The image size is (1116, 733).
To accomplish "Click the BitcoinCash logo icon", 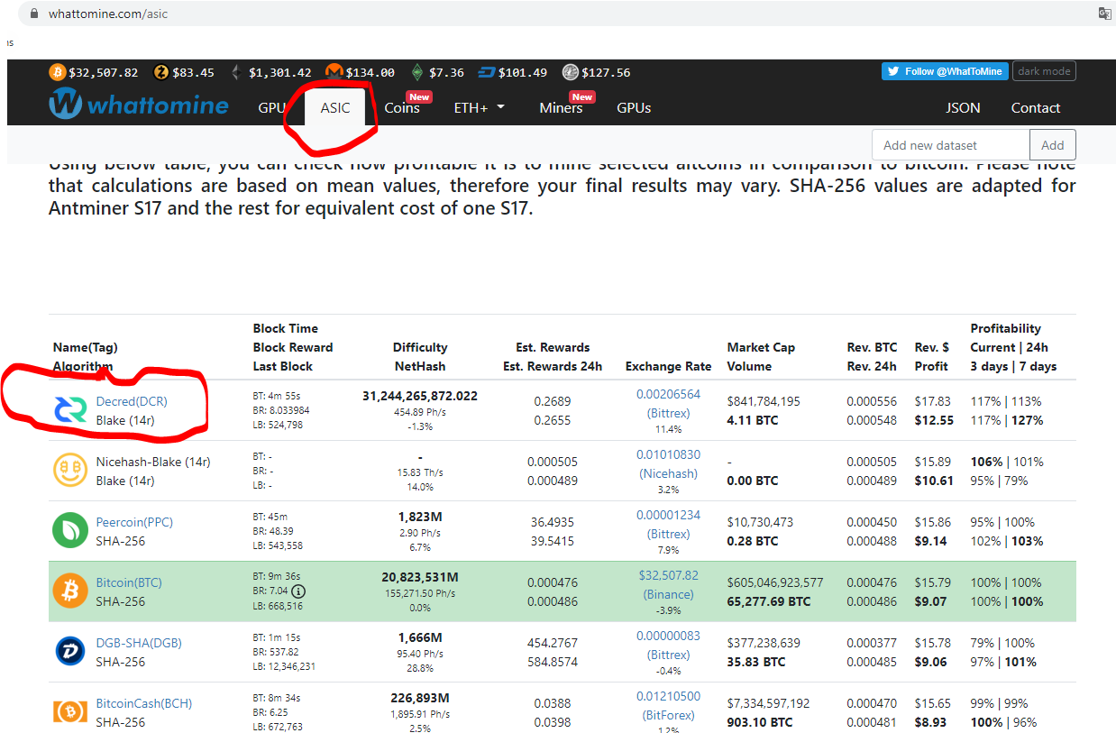I will [69, 712].
